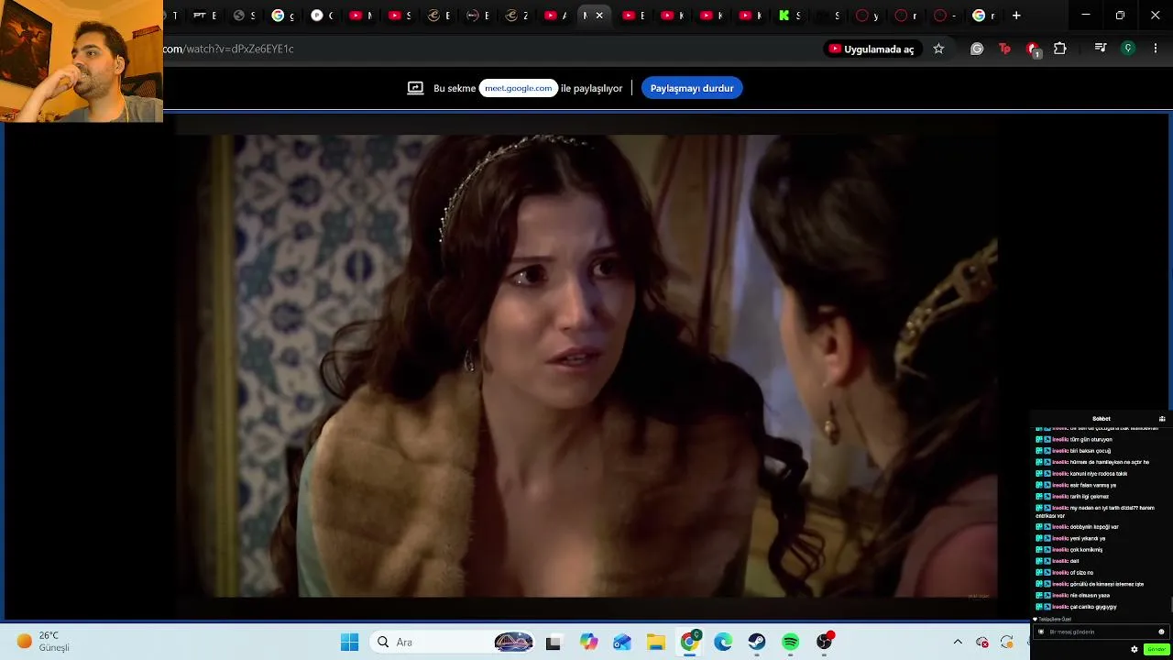This screenshot has height=660, width=1173.
Task: Open the green Chrome profile avatar
Action: coord(1128,49)
